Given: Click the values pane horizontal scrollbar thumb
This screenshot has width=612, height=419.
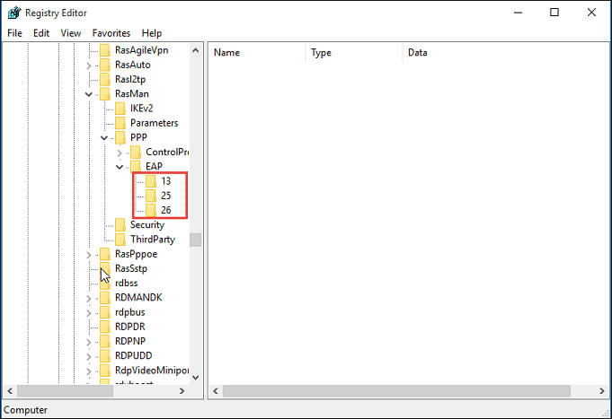Looking at the screenshot, I should (396, 391).
